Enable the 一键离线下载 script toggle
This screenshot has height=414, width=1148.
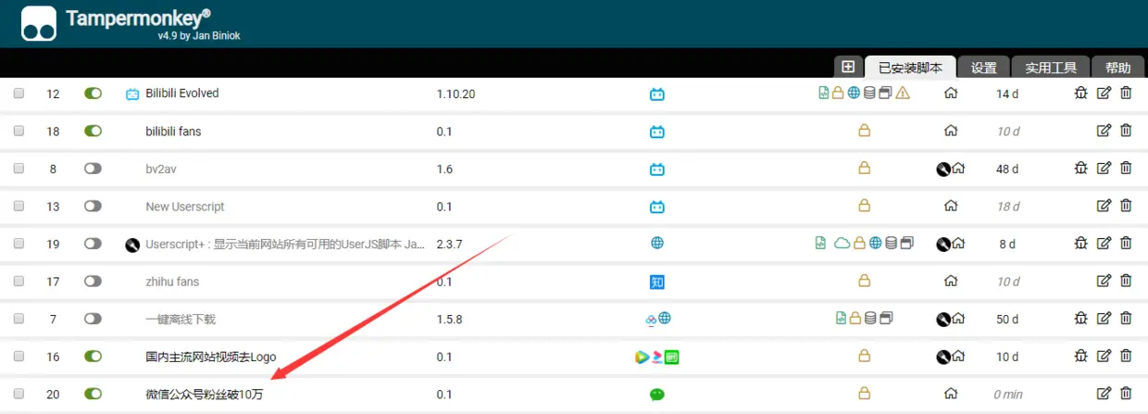(x=93, y=319)
